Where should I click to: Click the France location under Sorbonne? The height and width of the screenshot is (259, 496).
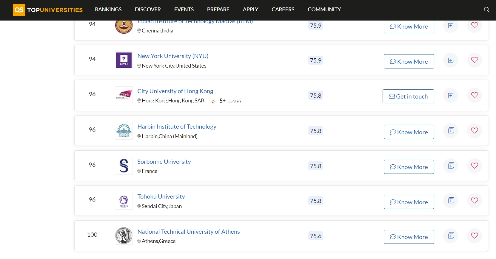(149, 171)
